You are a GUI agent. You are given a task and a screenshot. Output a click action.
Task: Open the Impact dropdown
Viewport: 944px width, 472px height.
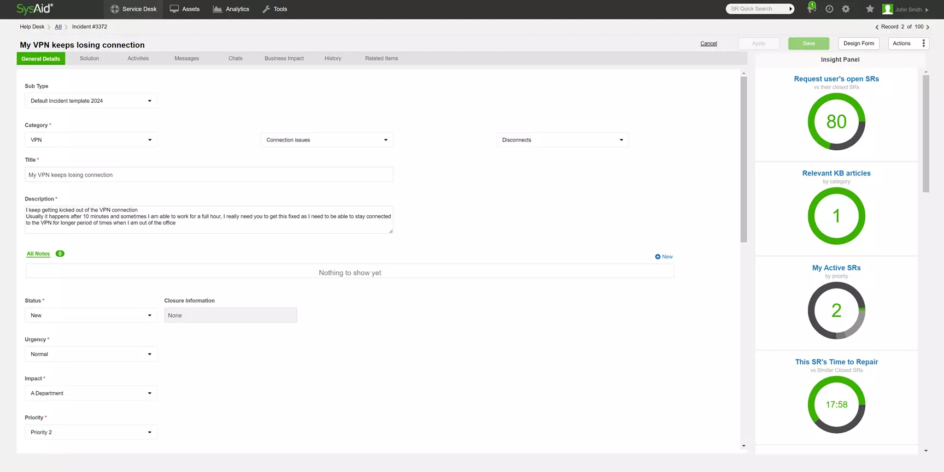click(x=91, y=393)
